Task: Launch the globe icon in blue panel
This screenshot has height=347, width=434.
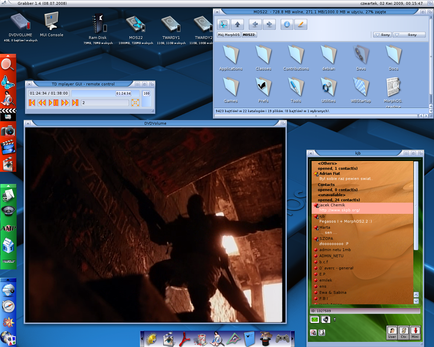Action: pyautogui.click(x=8, y=290)
